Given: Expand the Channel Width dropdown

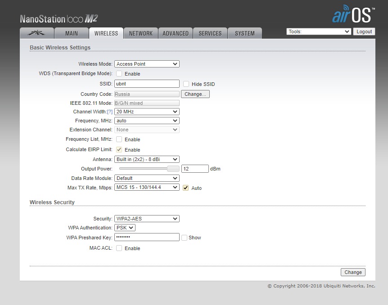Looking at the screenshot, I should [x=147, y=112].
